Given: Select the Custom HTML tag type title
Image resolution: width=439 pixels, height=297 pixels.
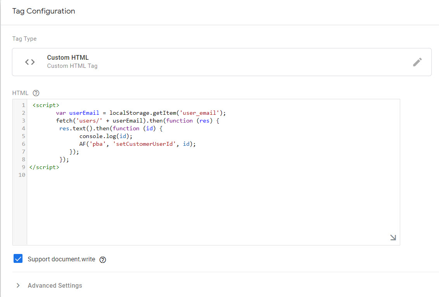Looking at the screenshot, I should 68,57.
